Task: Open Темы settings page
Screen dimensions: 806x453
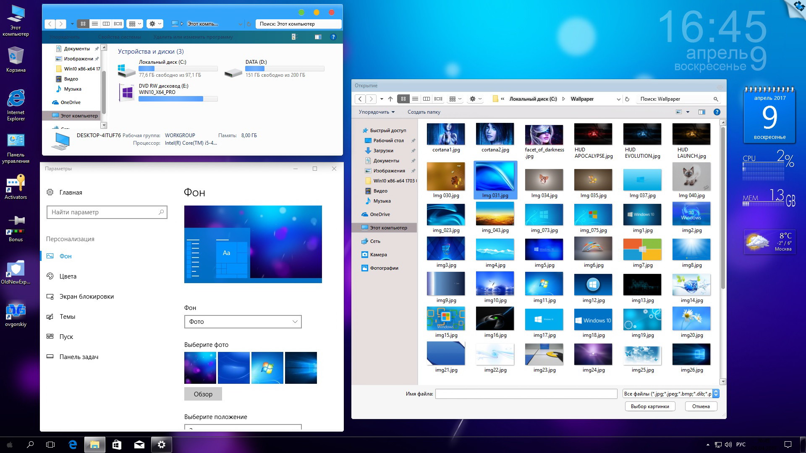Action: [x=67, y=317]
